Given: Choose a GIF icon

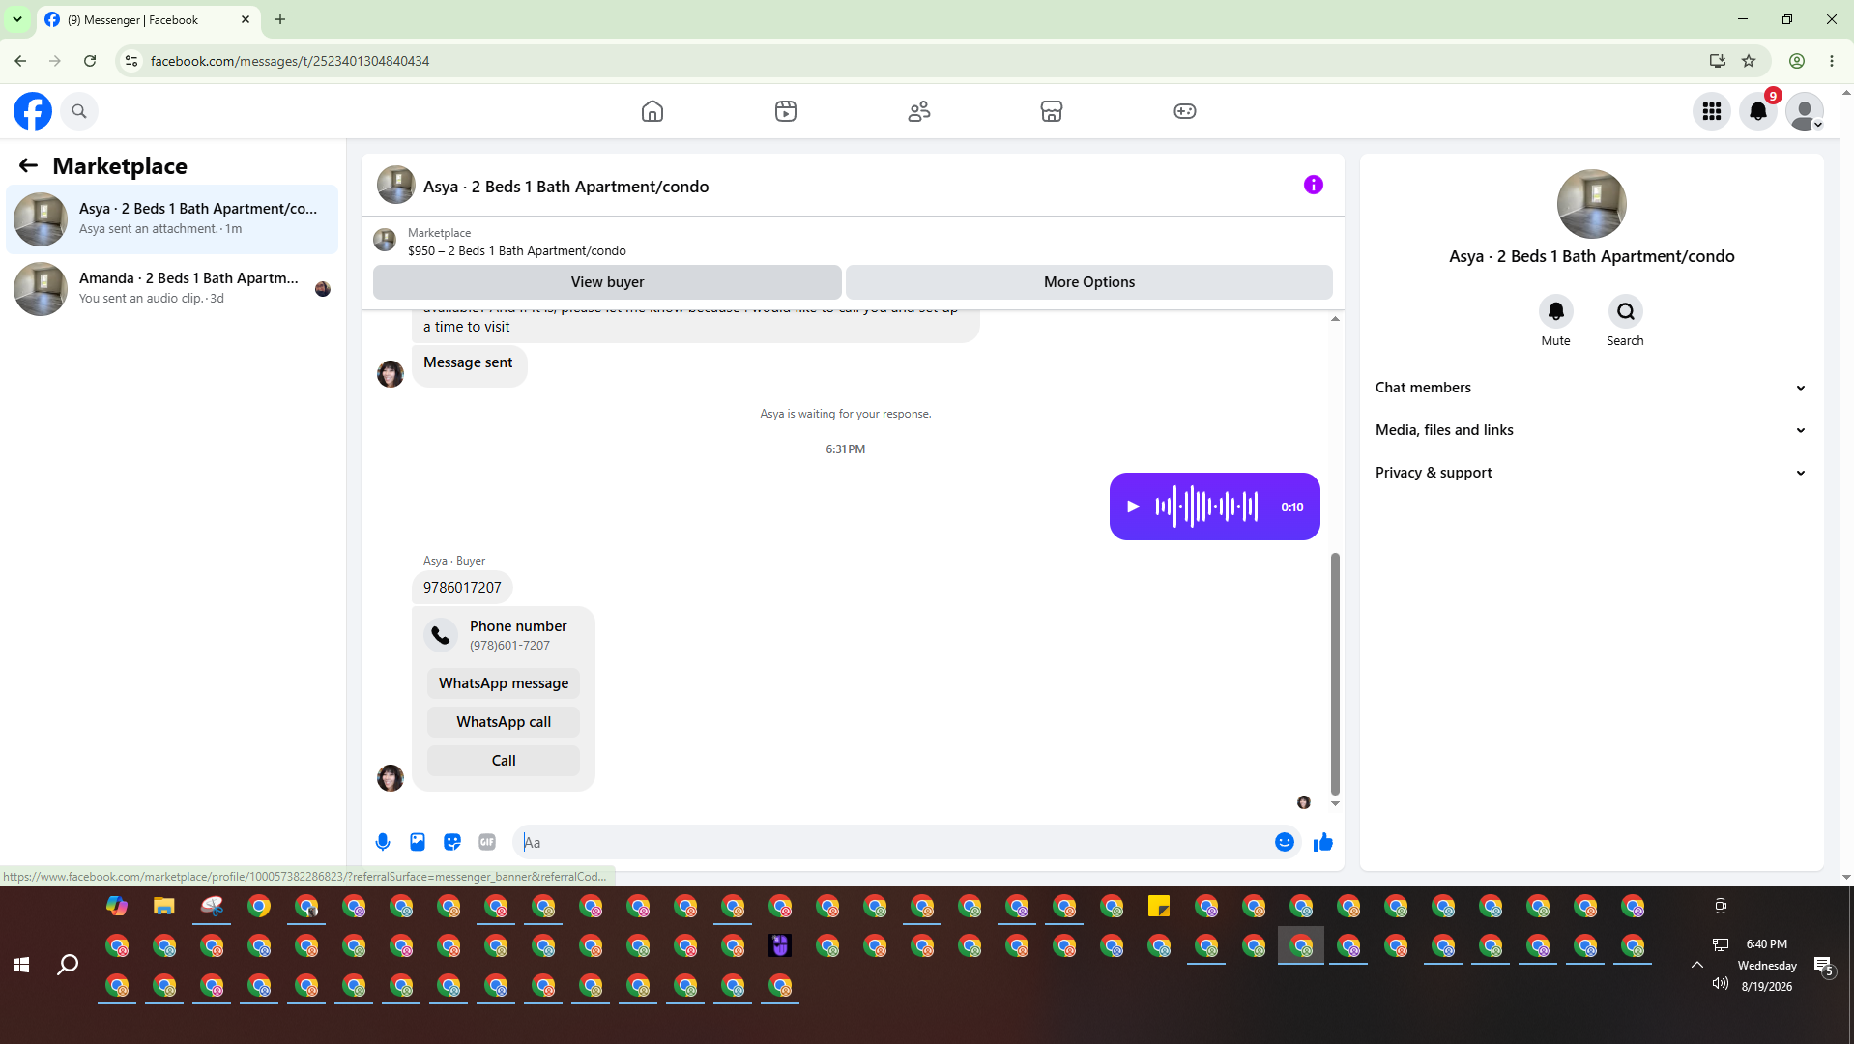Looking at the screenshot, I should pyautogui.click(x=487, y=842).
